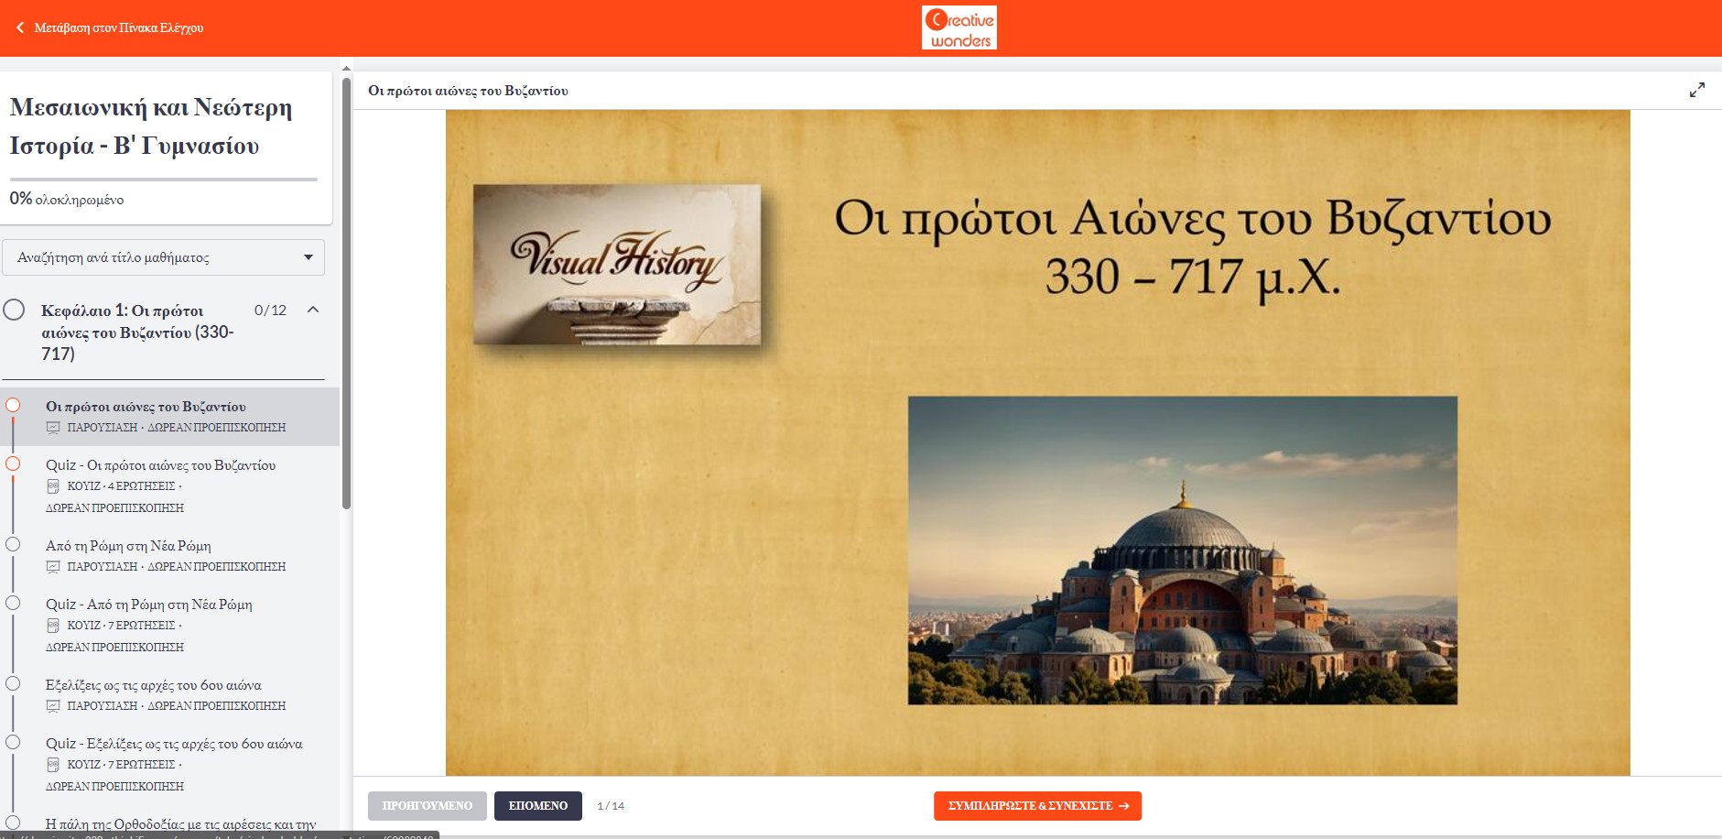This screenshot has width=1722, height=839.
Task: Click presentation icon under Εξελίξεις ως τις αρχές
Action: click(53, 706)
